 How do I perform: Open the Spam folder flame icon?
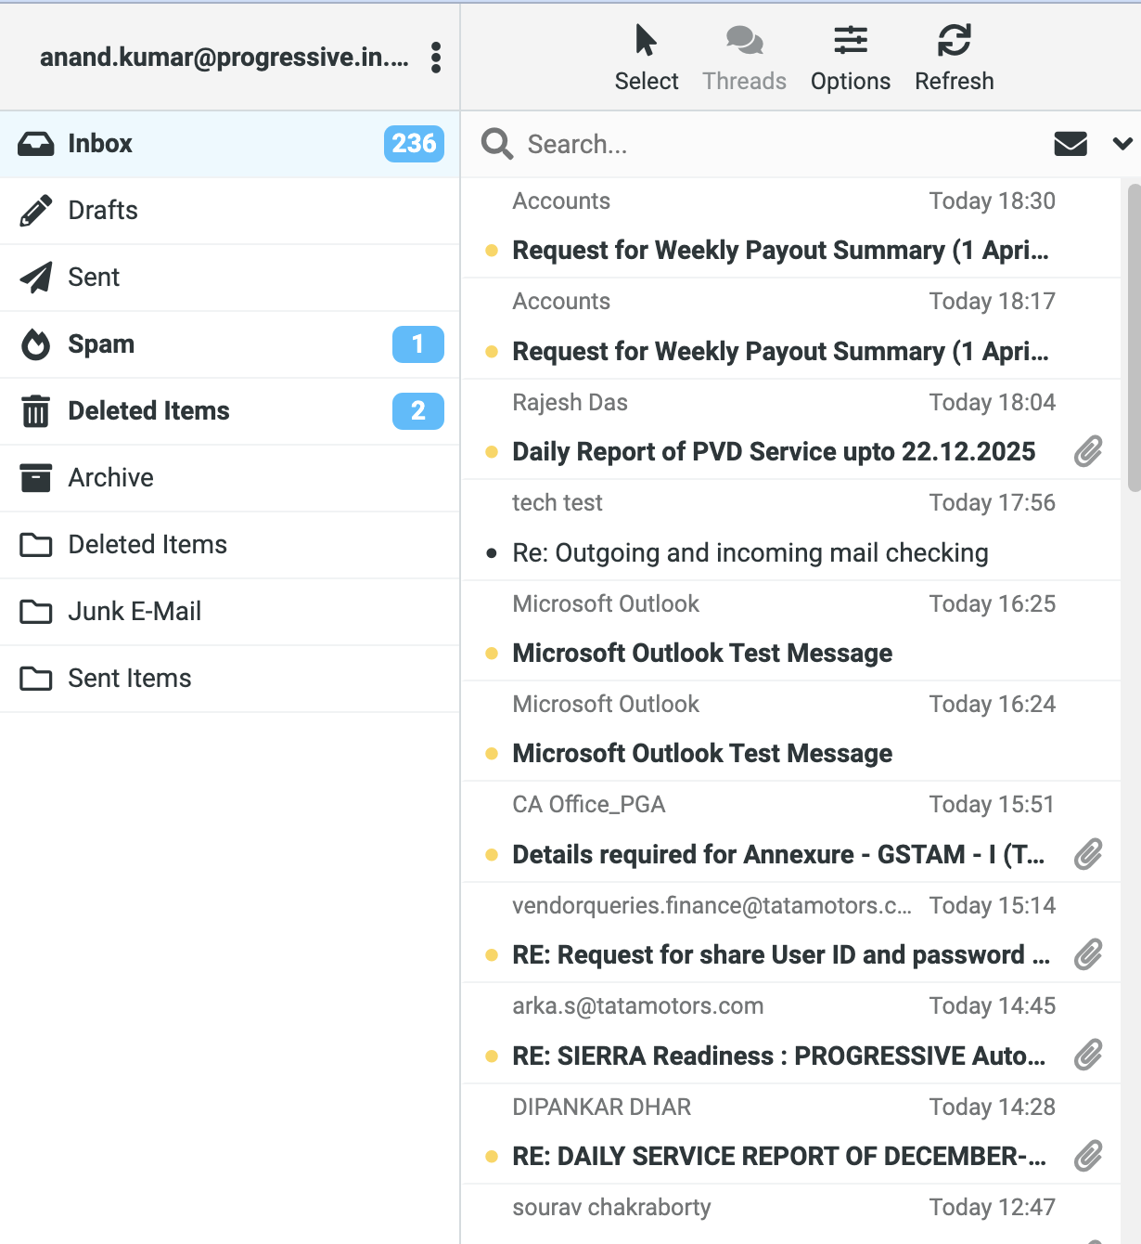tap(36, 344)
